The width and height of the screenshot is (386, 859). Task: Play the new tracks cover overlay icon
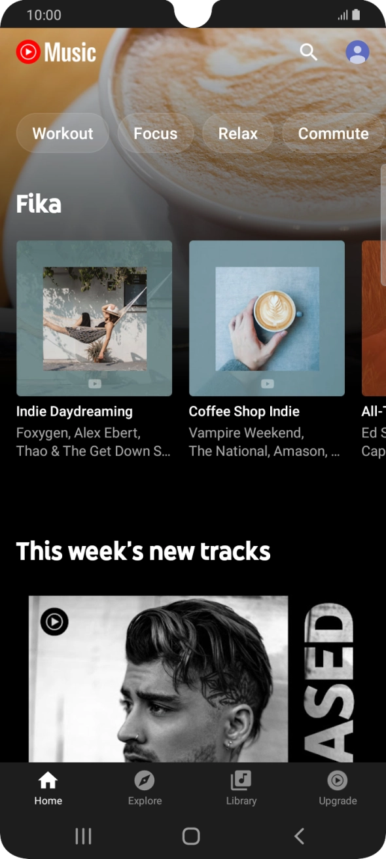(x=54, y=621)
